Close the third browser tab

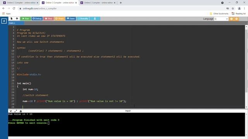pyautogui.click(x=115, y=3)
